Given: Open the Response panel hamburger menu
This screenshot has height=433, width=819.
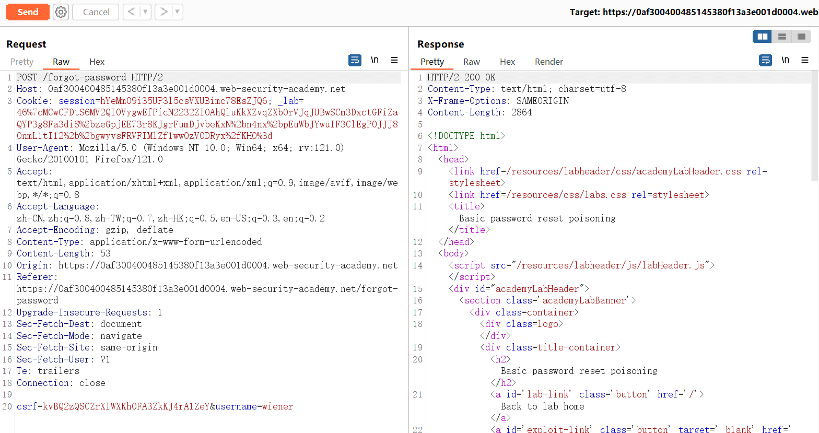Looking at the screenshot, I should [805, 61].
